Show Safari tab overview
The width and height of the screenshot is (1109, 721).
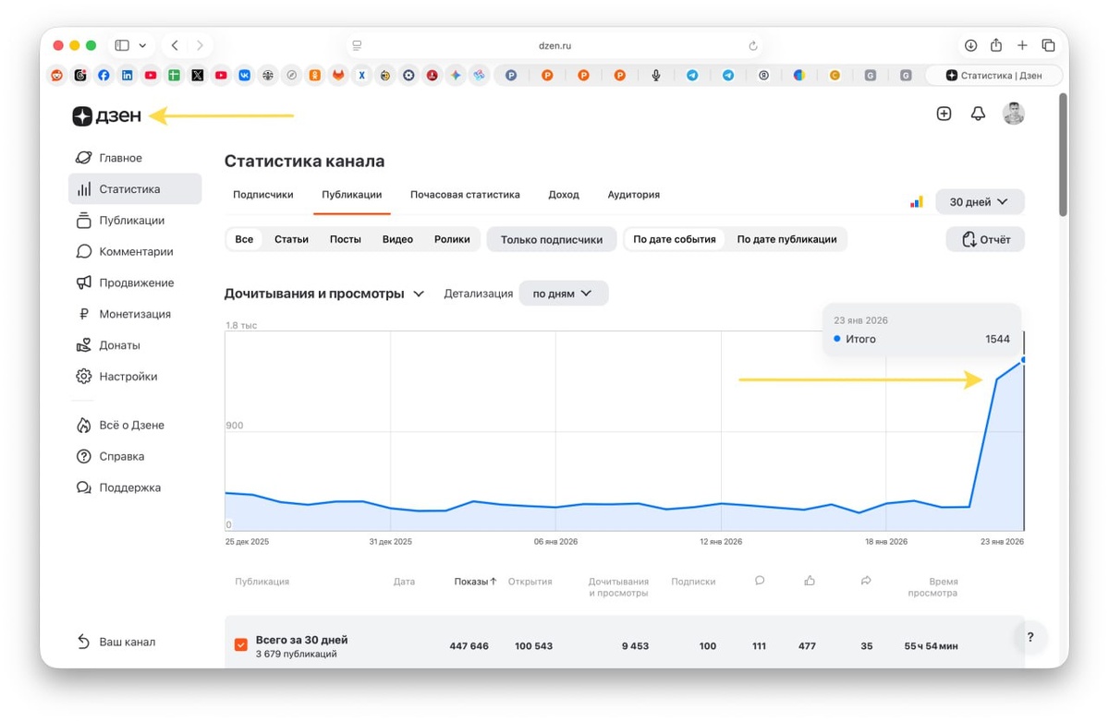(1048, 45)
